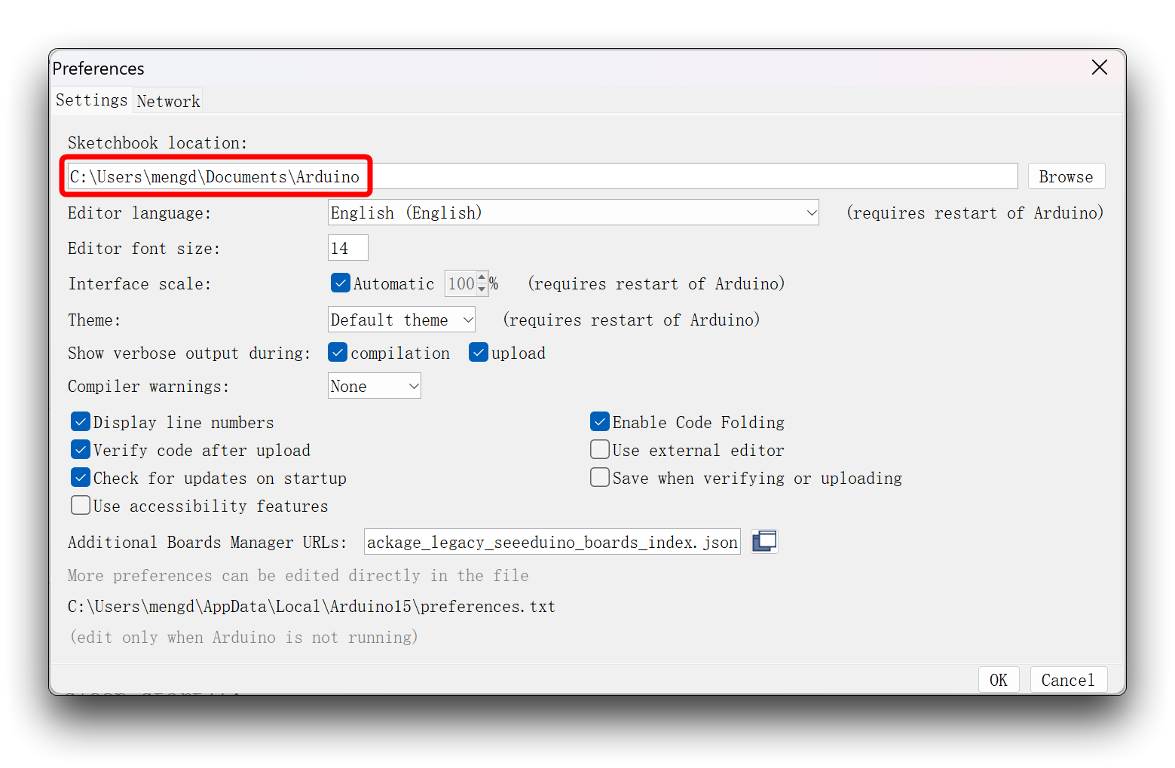This screenshot has width=1175, height=768.
Task: Click the Sketchbook location path field
Action: pos(542,176)
